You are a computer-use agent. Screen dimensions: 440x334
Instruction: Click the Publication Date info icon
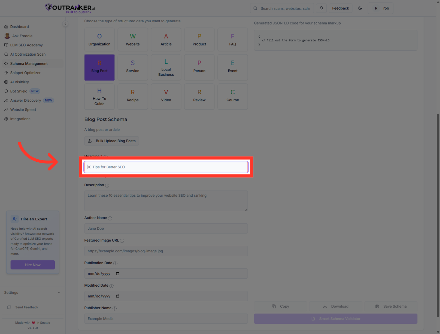click(x=115, y=263)
